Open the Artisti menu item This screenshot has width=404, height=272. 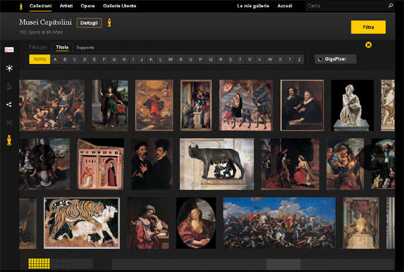click(x=66, y=6)
